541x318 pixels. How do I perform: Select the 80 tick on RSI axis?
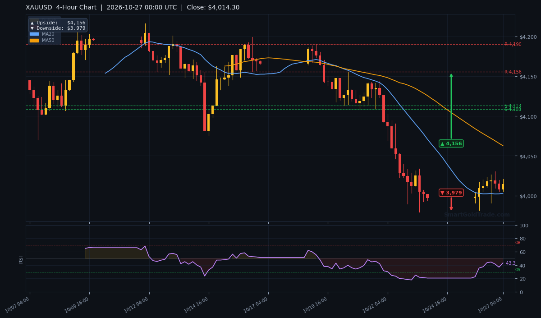click(x=523, y=239)
